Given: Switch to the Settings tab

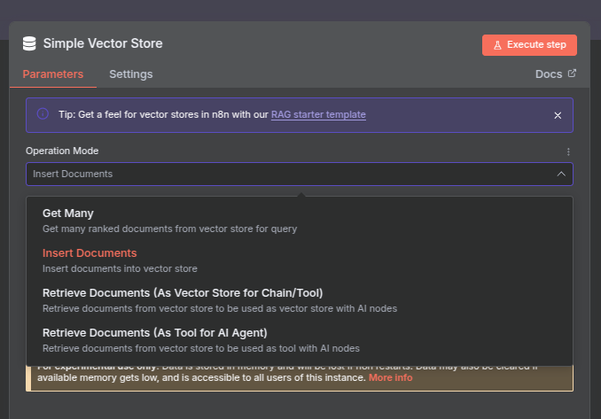Looking at the screenshot, I should 131,74.
